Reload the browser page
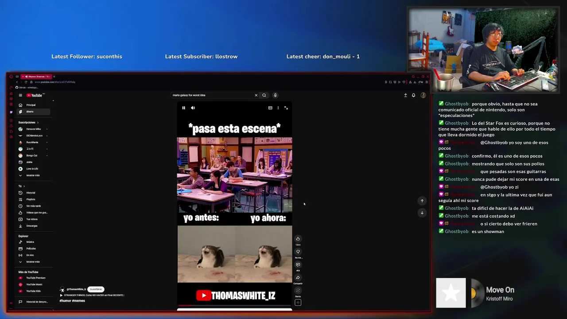Screen dimensions: 567x319 (26, 82)
